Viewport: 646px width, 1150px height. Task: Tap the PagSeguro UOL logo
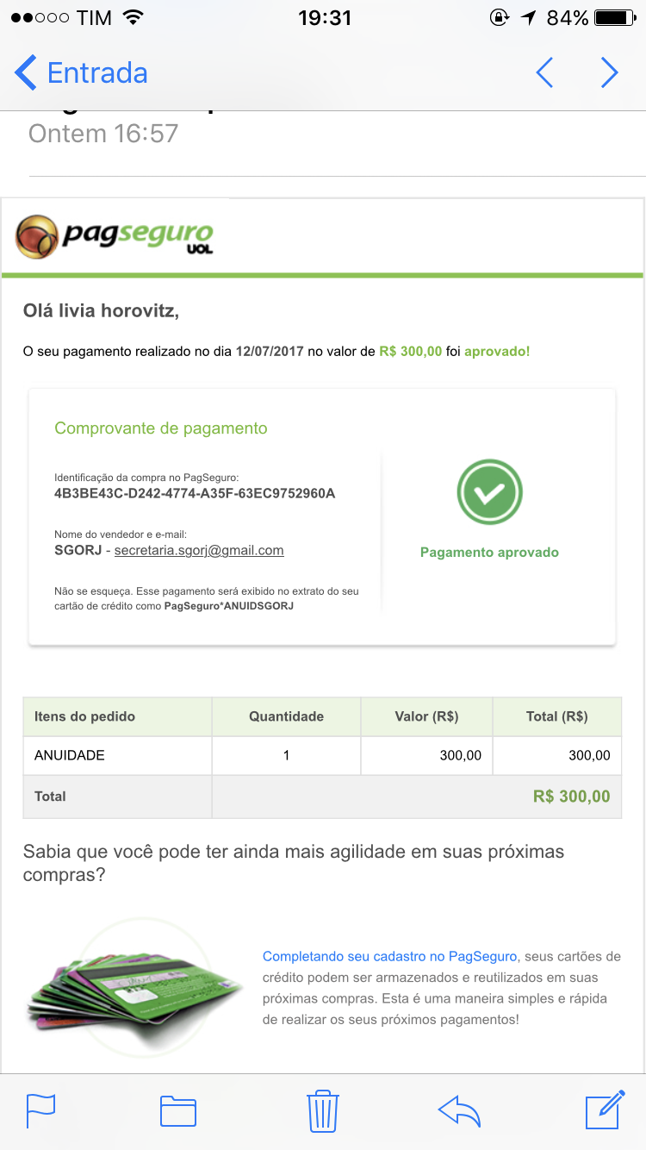[x=115, y=235]
